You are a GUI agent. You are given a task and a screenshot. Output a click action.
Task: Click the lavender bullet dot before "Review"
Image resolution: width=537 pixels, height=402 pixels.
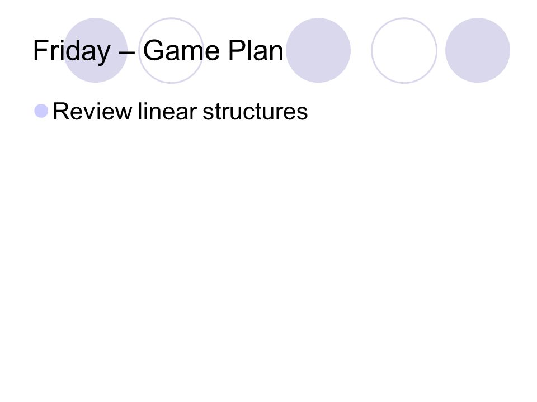pyautogui.click(x=41, y=111)
